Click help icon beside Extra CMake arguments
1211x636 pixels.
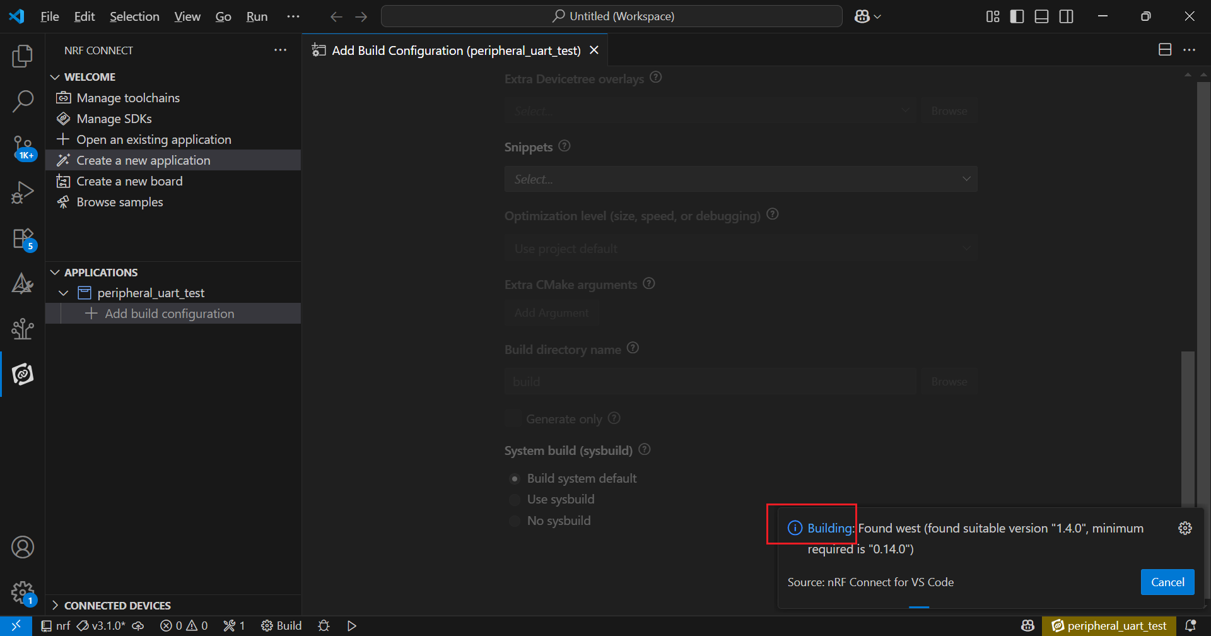[x=649, y=283]
